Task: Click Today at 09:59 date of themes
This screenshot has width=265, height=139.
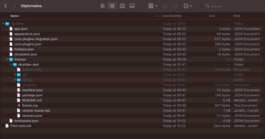Action: click(x=175, y=59)
